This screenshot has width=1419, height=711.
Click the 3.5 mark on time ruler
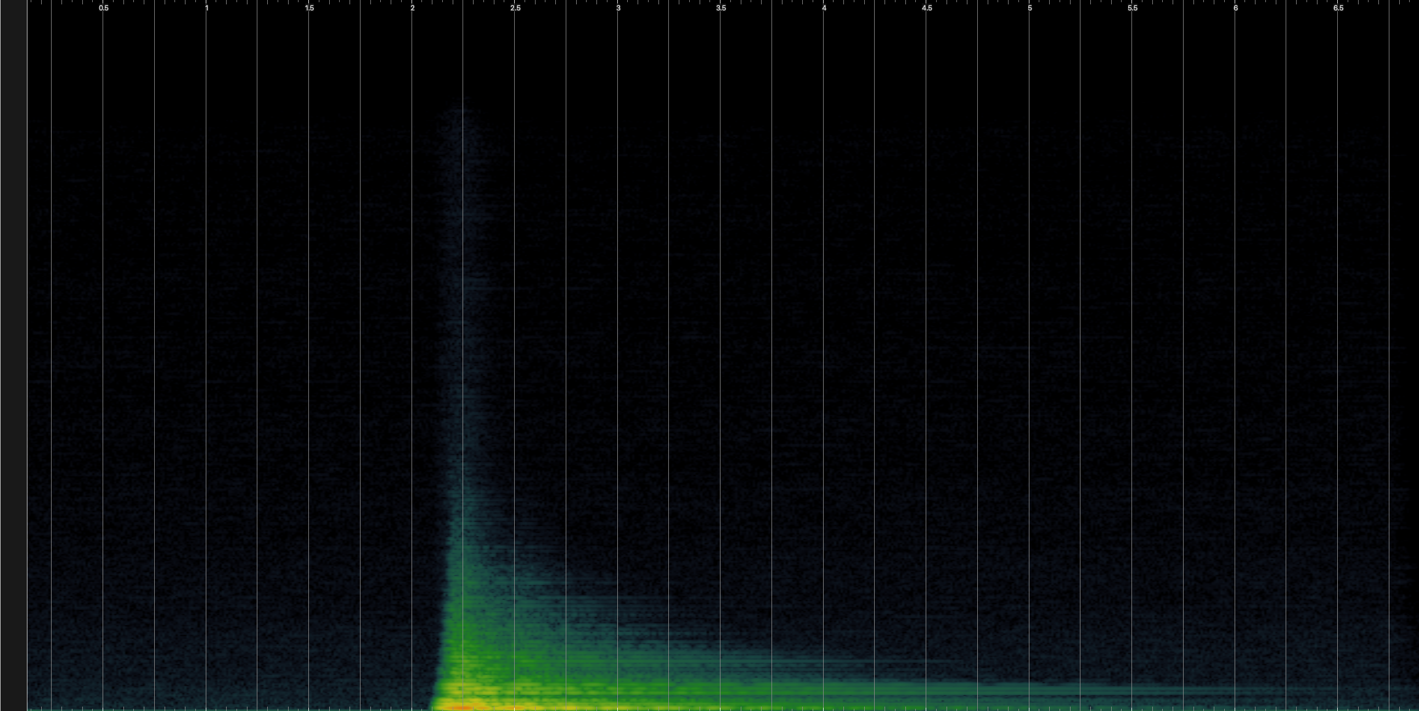[721, 8]
